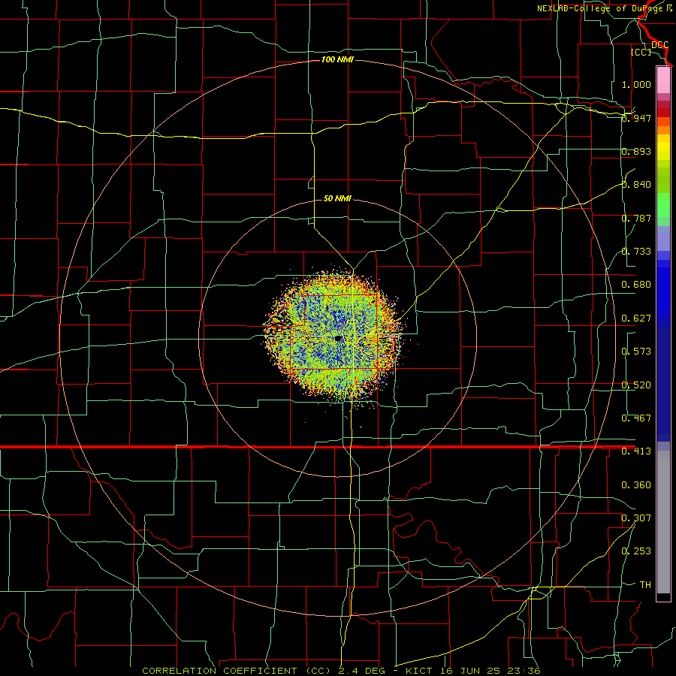Click the bright blue segment of color bar
Viewport: 676px width, 676px height.
point(663,293)
